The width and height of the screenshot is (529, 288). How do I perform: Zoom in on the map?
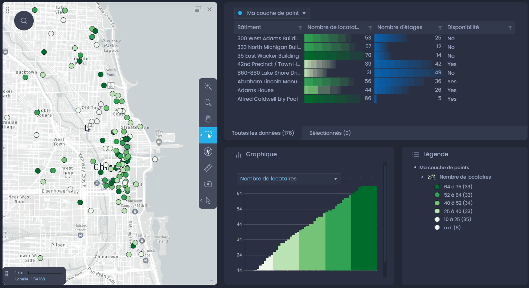coord(208,86)
